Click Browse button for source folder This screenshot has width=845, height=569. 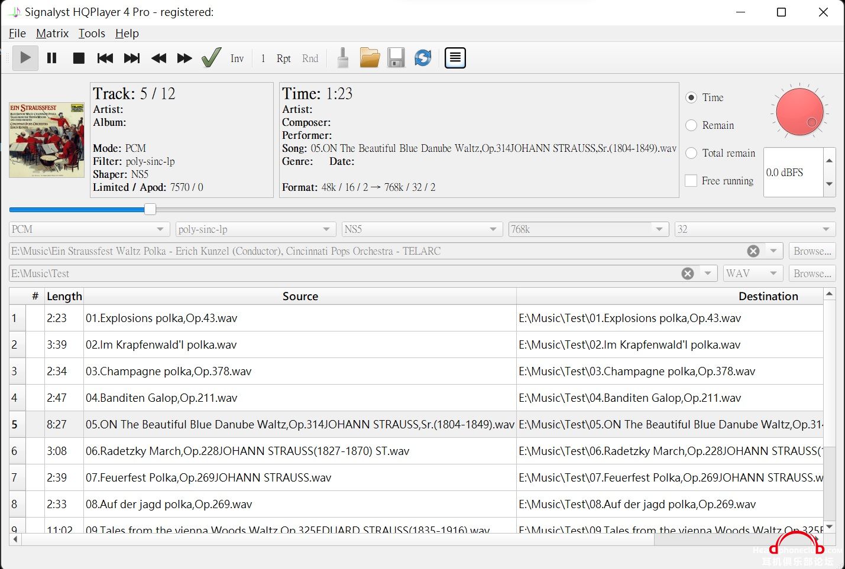pos(812,251)
